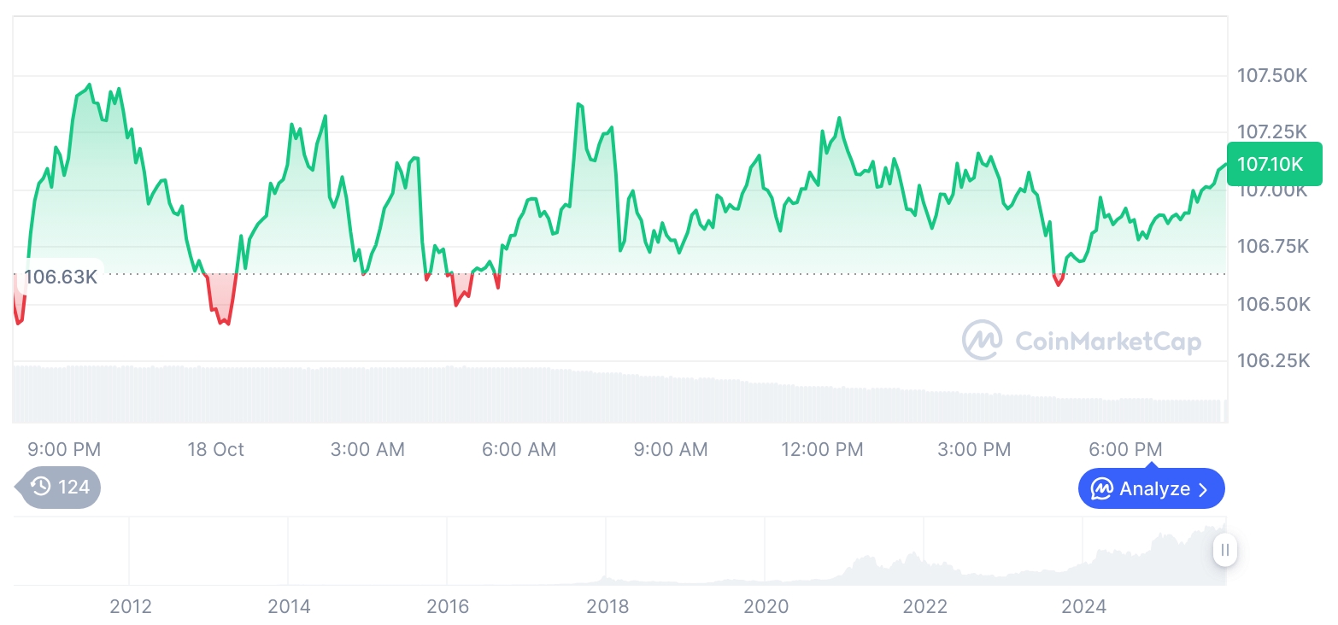Click the 2024 timeline year label
The height and width of the screenshot is (625, 1338).
tap(1083, 606)
